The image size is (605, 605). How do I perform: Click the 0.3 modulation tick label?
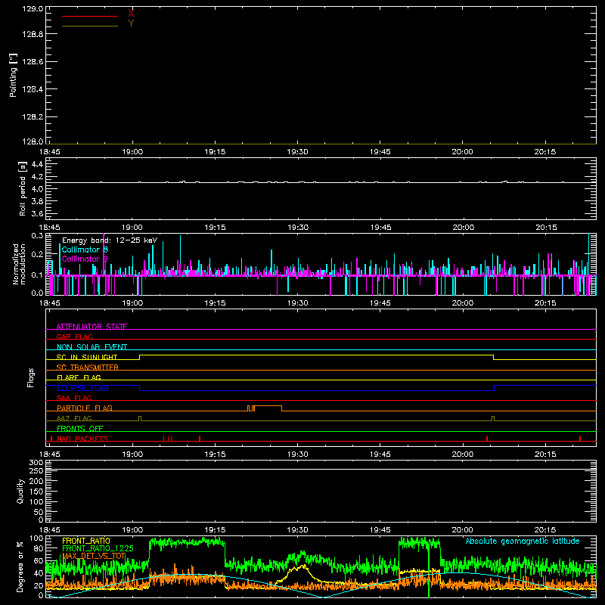point(37,236)
